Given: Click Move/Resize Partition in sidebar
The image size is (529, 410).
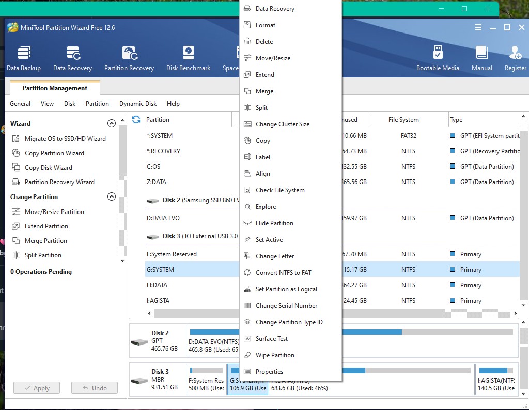Looking at the screenshot, I should (48, 211).
